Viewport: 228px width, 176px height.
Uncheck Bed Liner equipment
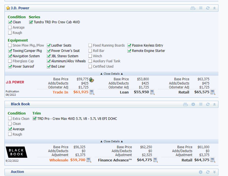pyautogui.click(x=48, y=66)
